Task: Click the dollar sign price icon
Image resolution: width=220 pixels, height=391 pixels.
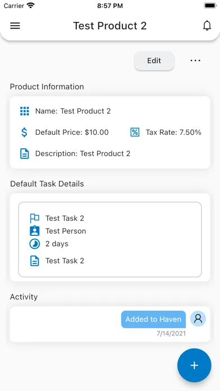Action: (x=24, y=132)
